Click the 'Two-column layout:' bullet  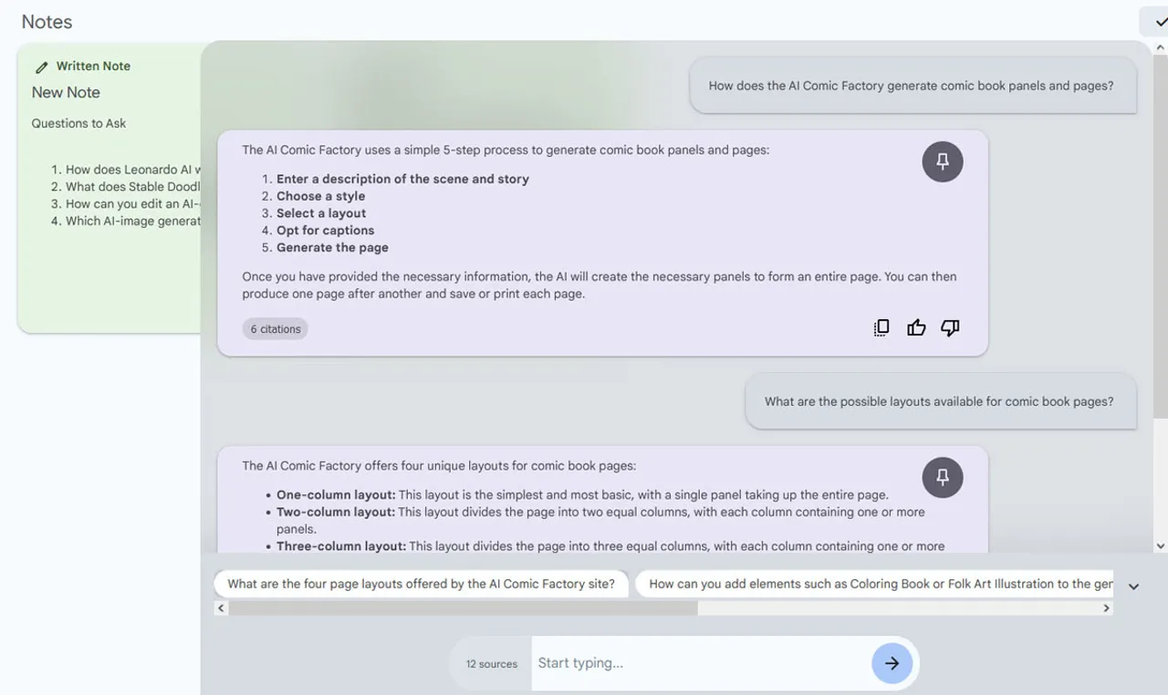pyautogui.click(x=336, y=512)
